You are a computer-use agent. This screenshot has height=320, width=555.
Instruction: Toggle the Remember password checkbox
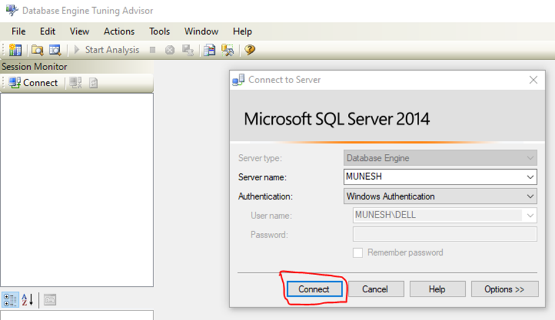click(x=357, y=253)
